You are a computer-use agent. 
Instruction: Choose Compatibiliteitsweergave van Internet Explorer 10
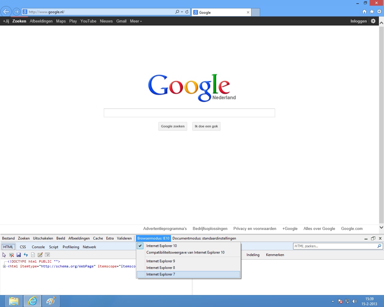pyautogui.click(x=188, y=252)
